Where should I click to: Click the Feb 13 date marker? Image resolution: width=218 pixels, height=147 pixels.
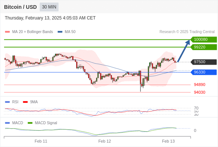pos(168,141)
